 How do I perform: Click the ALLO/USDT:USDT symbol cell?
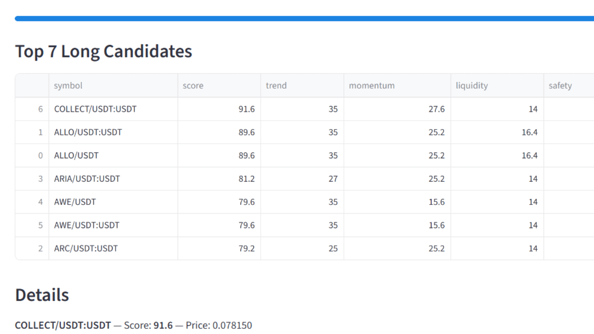click(x=88, y=132)
